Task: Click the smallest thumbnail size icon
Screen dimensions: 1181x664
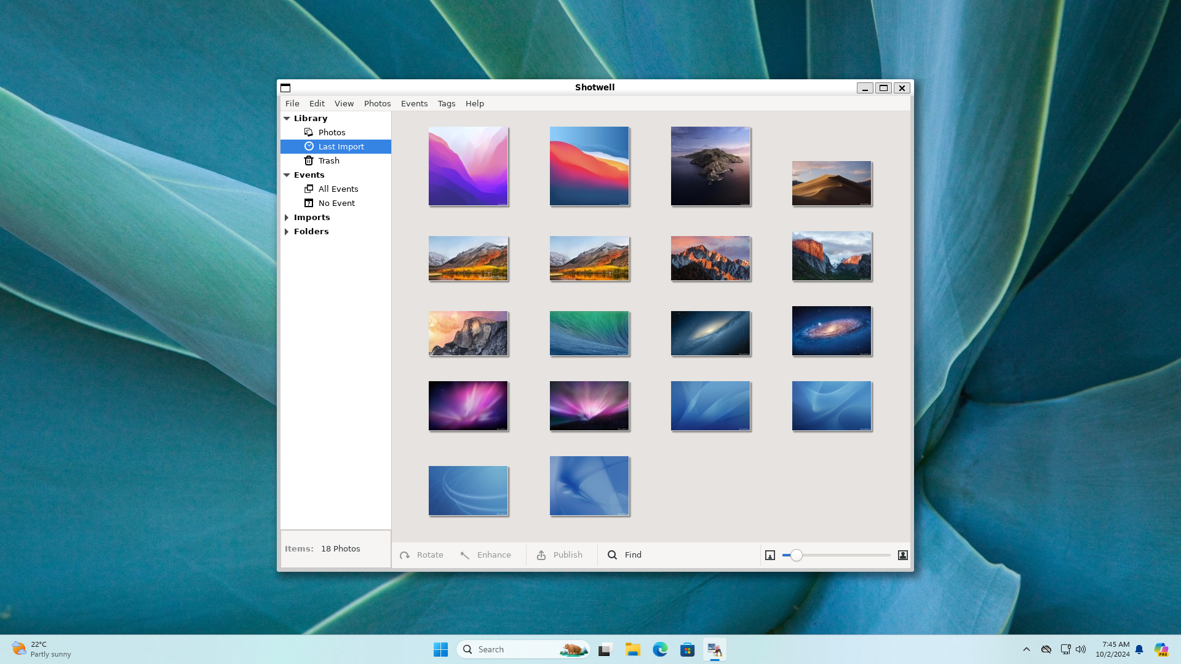Action: pos(770,555)
